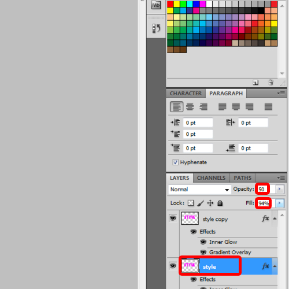Choose justify all paragraph icon
289x289 pixels.
[x=268, y=106]
